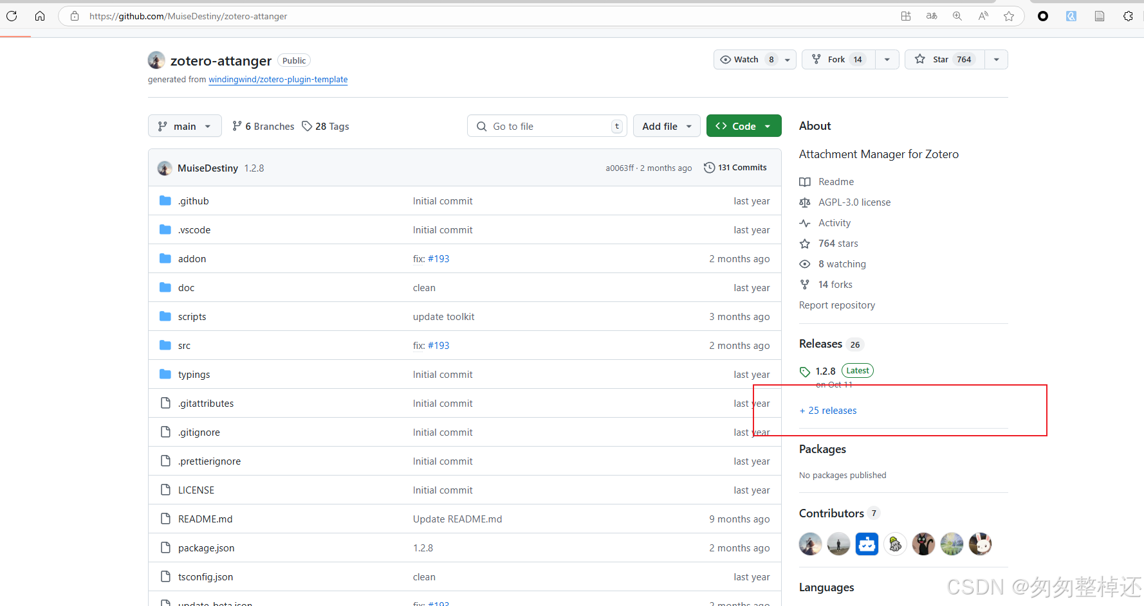Open the MuiseDestiny avatar beside repo name
The width and height of the screenshot is (1144, 606).
(156, 60)
